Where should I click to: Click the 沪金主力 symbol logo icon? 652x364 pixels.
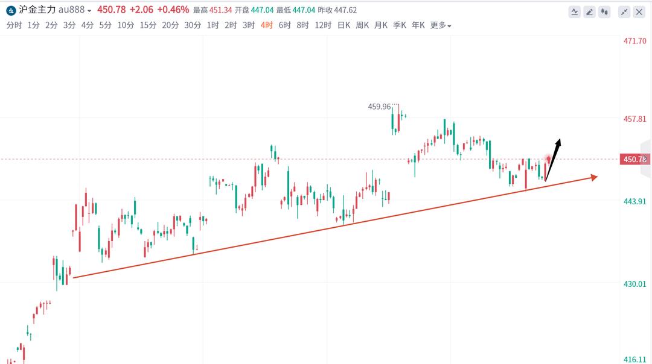[11, 10]
